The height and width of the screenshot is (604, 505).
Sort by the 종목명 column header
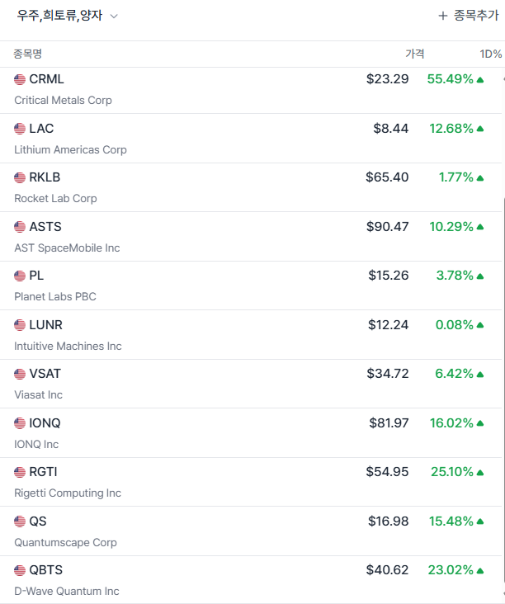[x=27, y=54]
